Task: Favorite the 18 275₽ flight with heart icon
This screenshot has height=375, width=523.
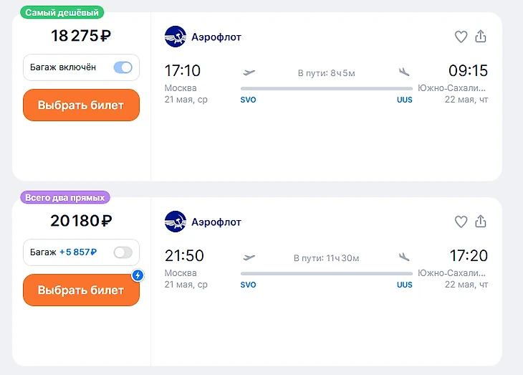Action: tap(461, 37)
